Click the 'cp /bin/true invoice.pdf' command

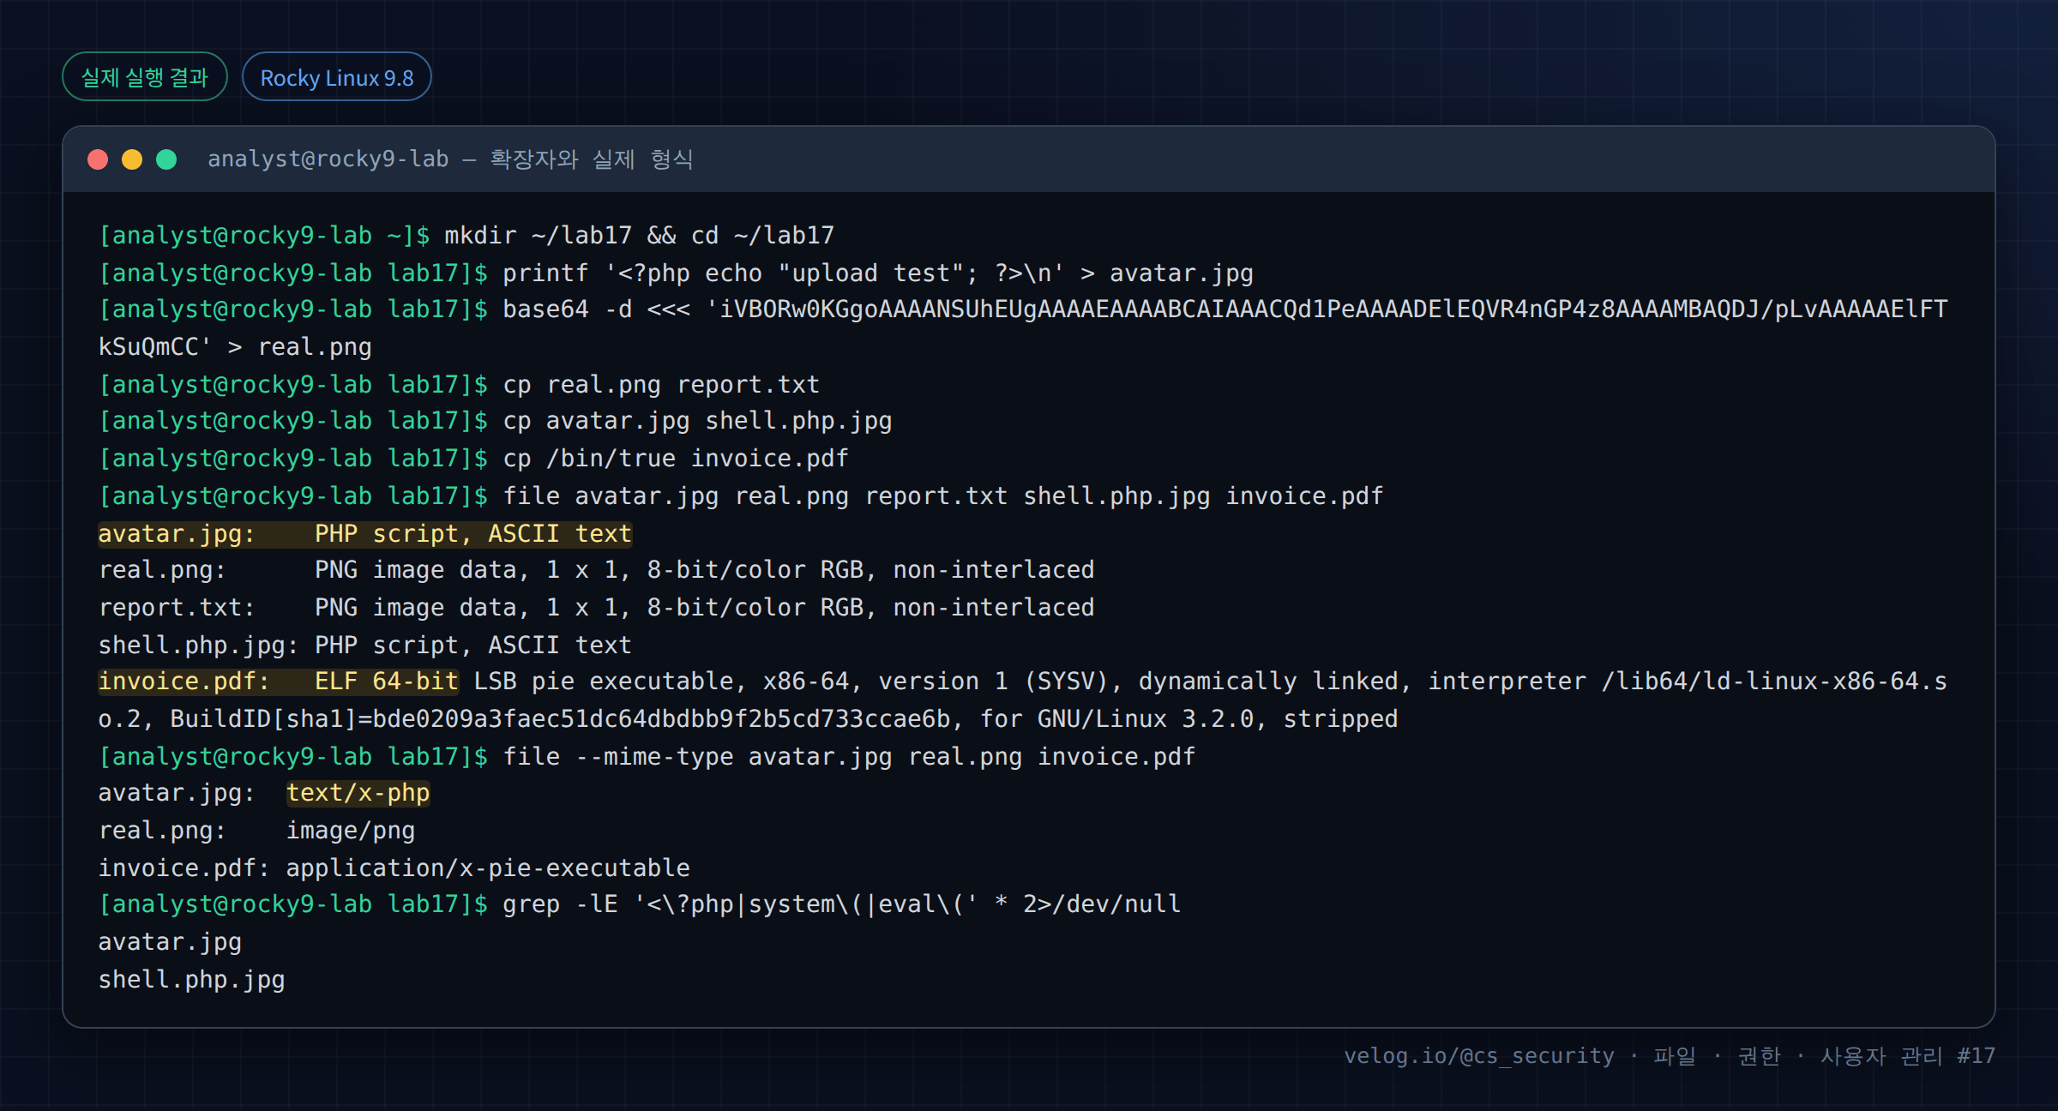pos(676,458)
